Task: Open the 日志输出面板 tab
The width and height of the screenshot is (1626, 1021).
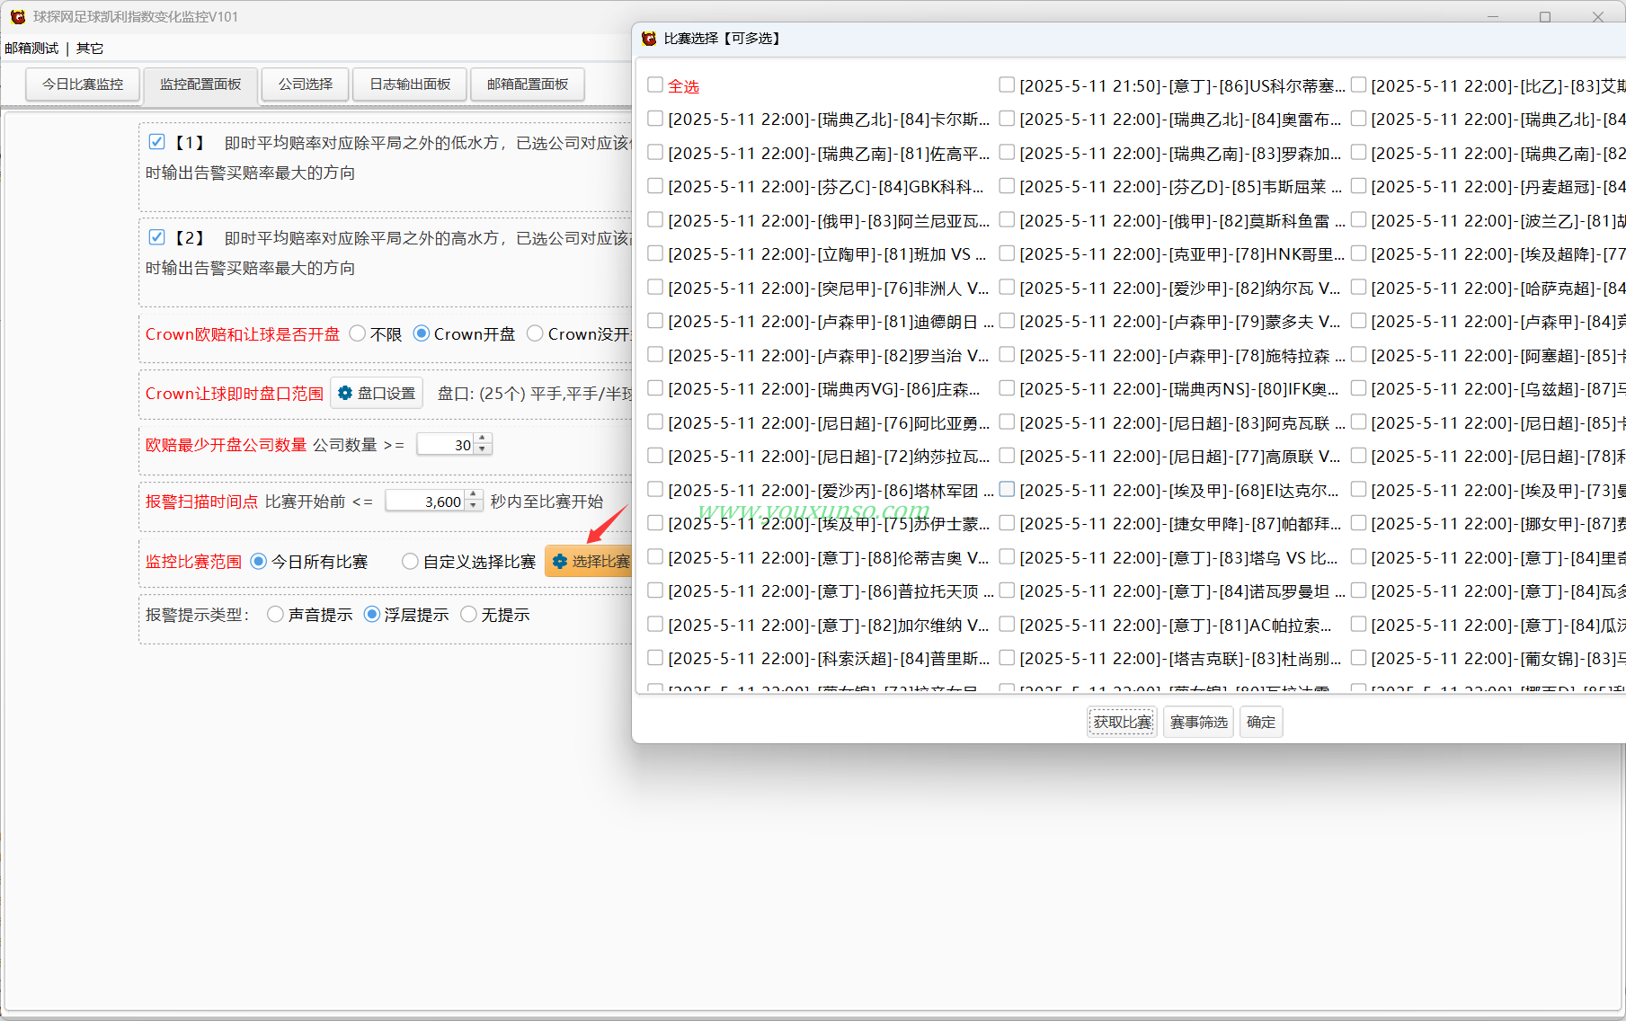Action: click(x=411, y=84)
